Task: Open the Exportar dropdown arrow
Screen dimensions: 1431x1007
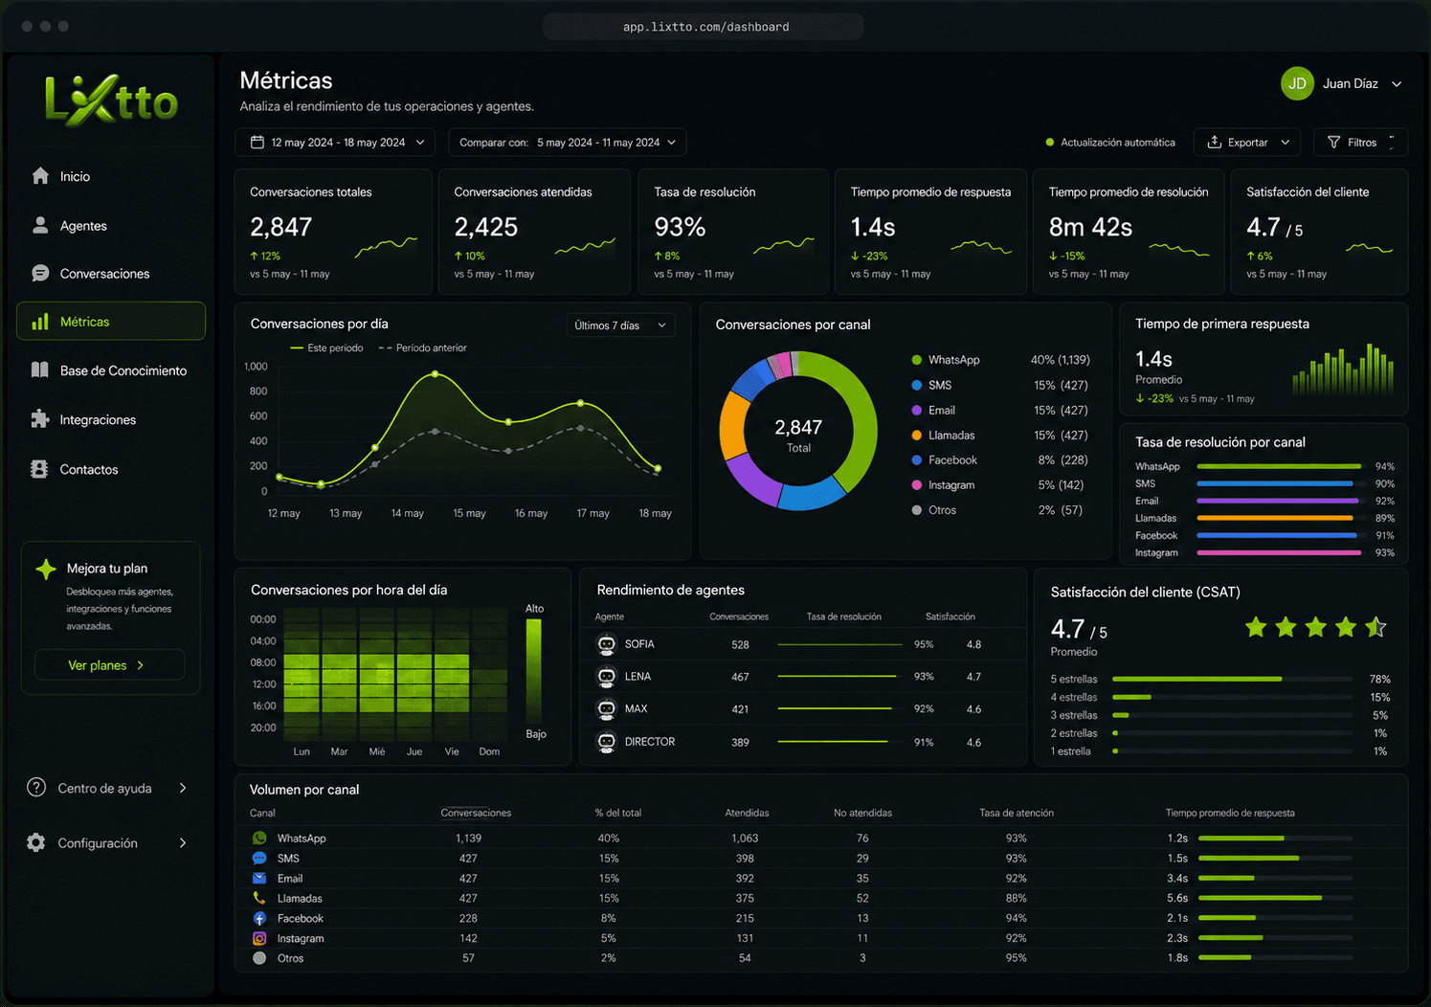Action: (x=1285, y=143)
